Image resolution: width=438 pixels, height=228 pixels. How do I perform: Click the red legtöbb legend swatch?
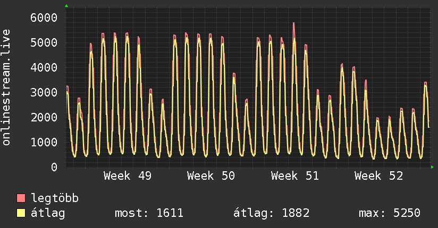coord(21,198)
